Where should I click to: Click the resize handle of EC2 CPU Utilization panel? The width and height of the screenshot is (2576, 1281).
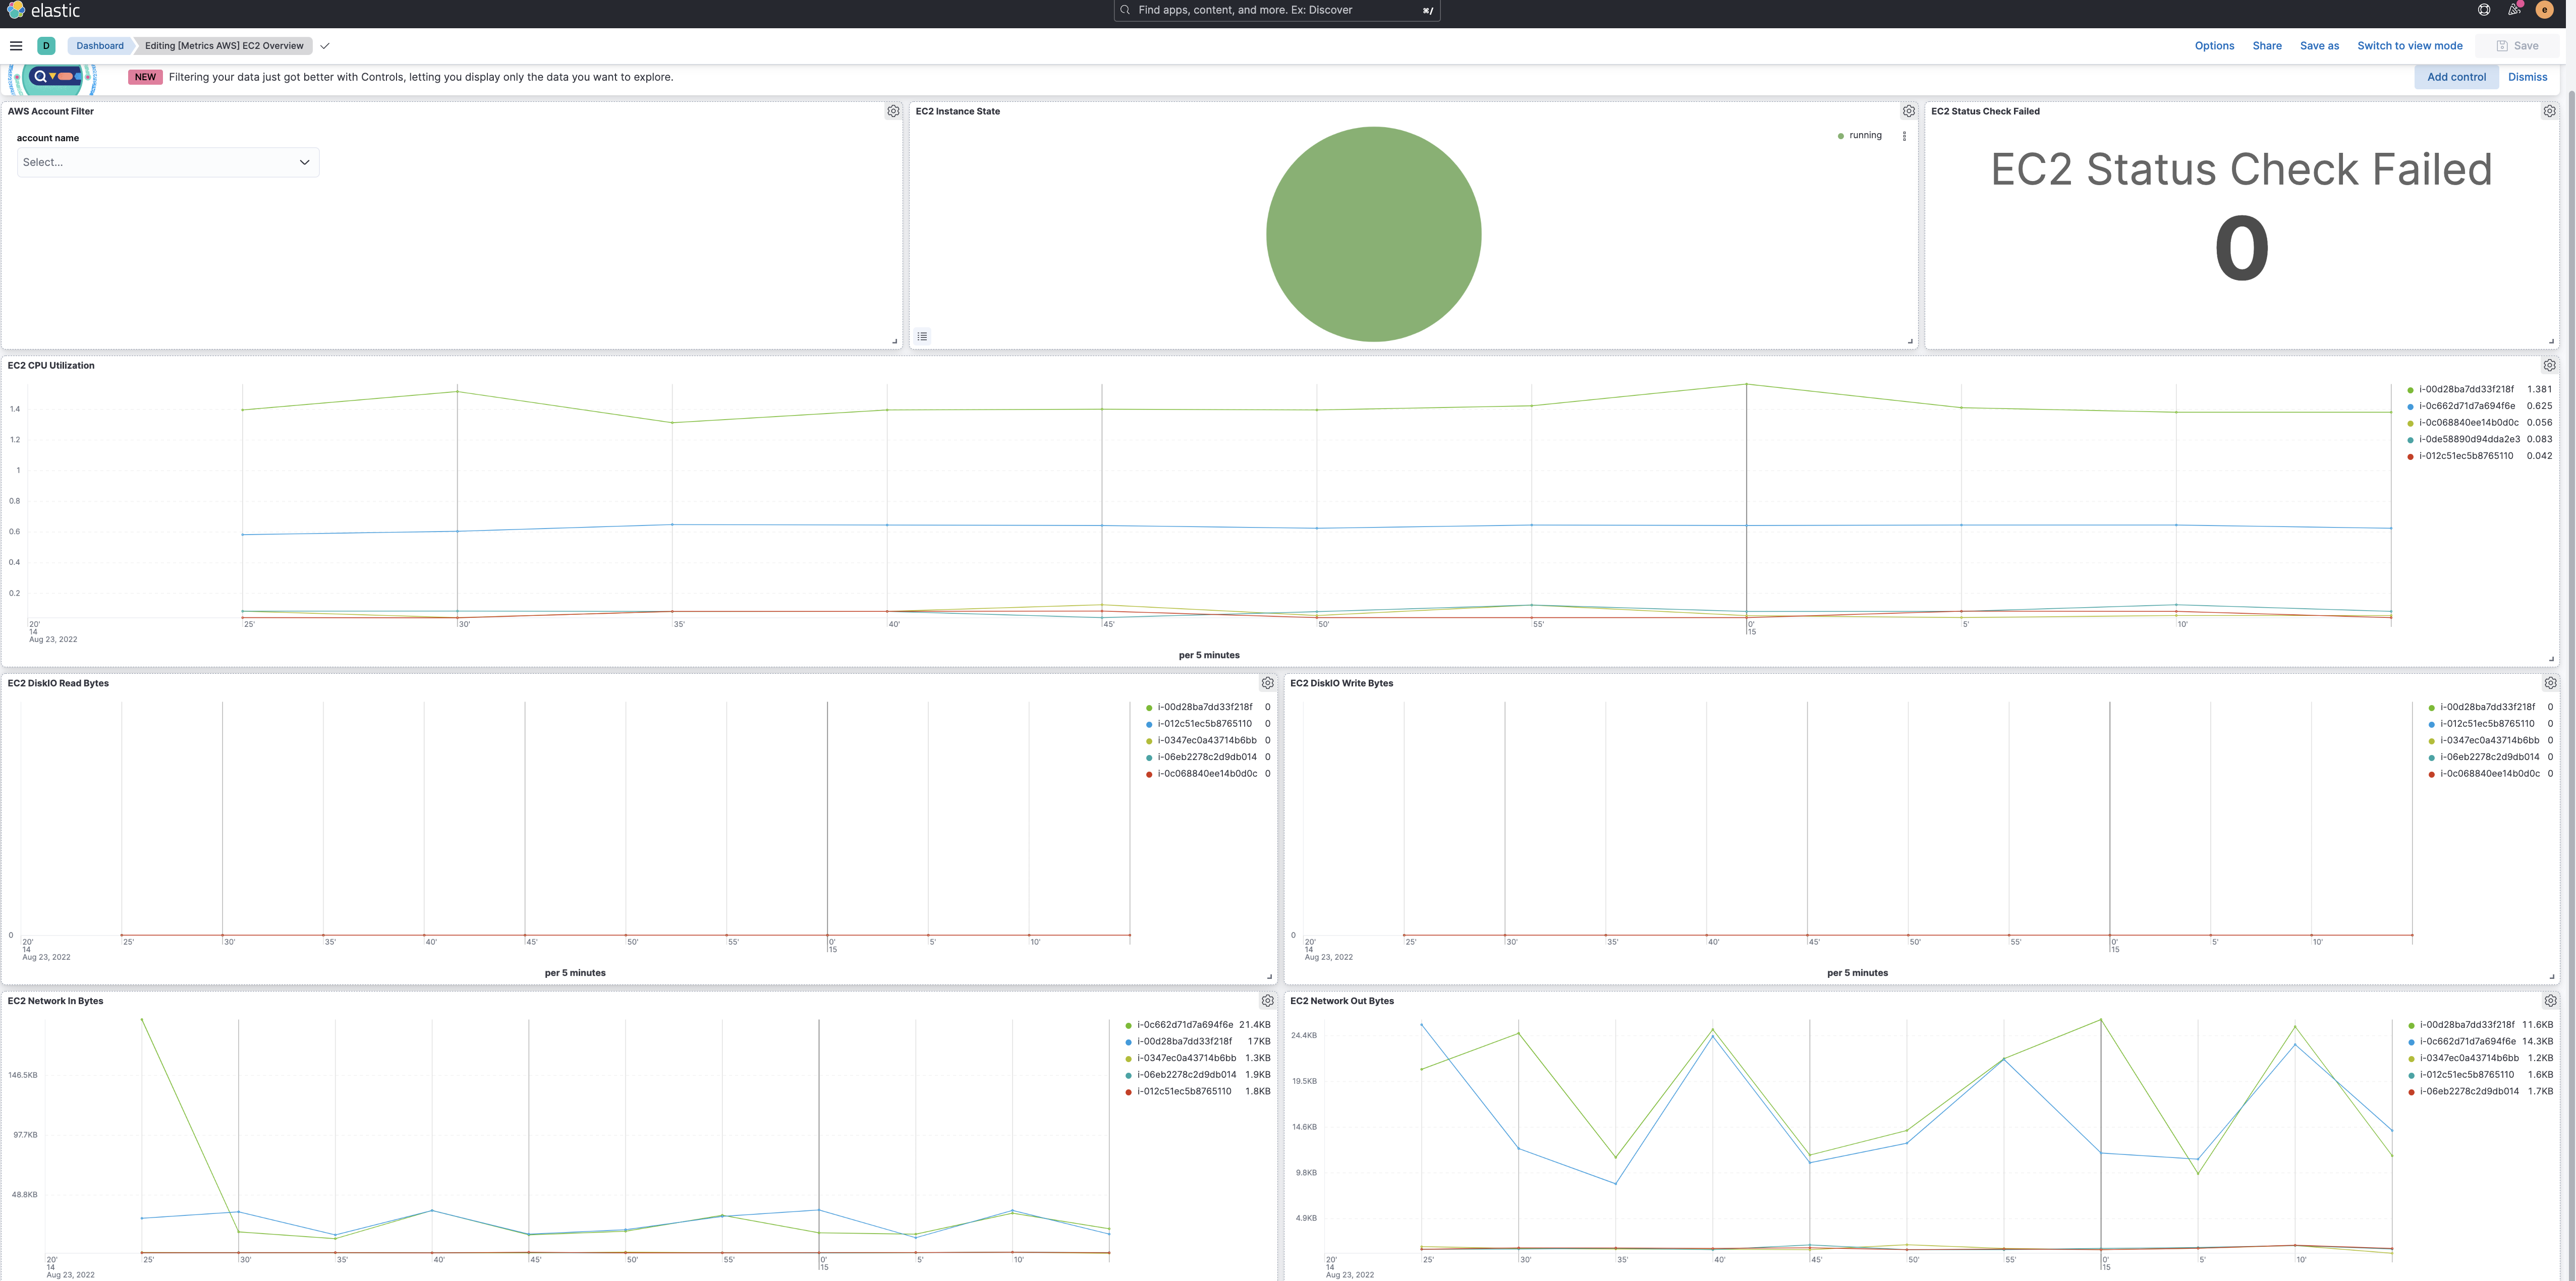(2551, 659)
